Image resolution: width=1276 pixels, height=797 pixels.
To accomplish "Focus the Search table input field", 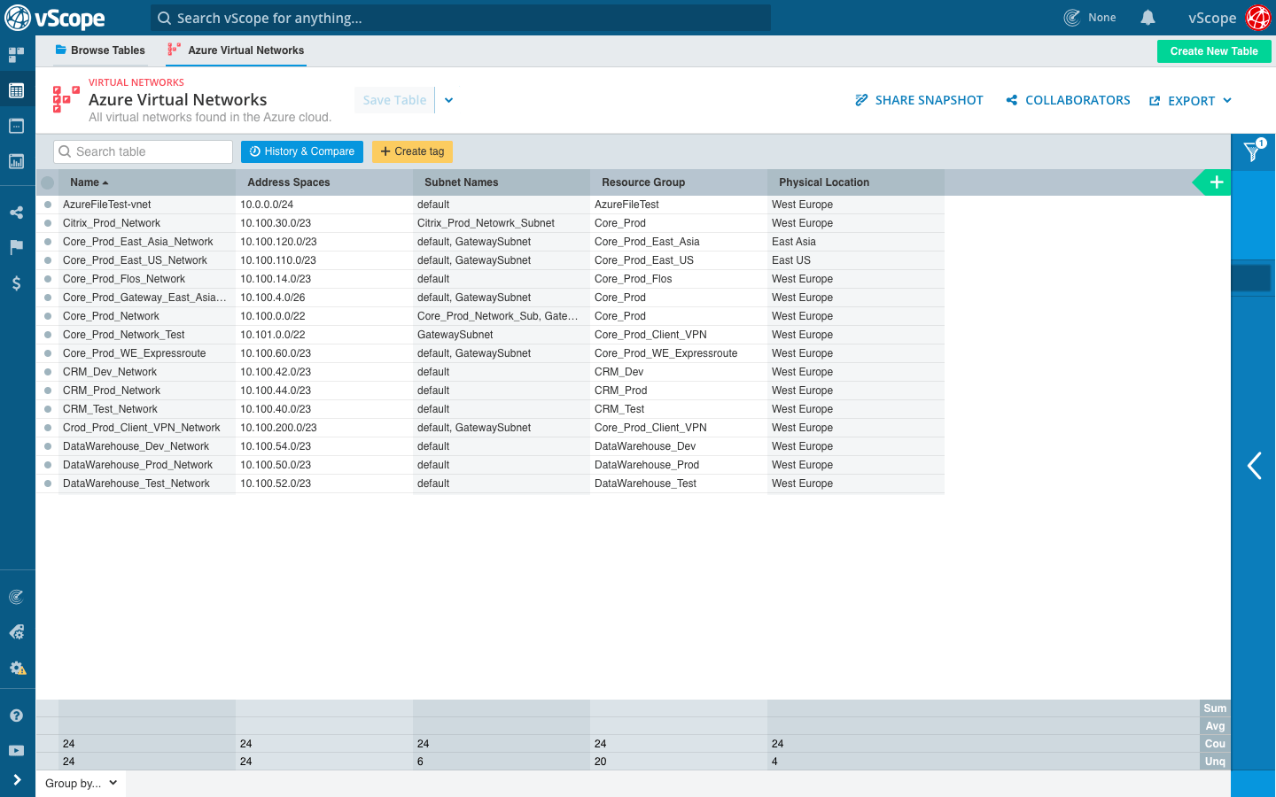I will (x=143, y=151).
